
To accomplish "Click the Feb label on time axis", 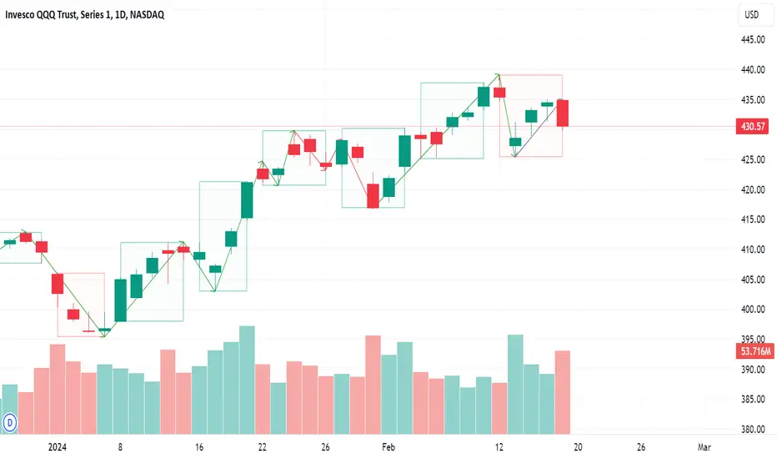I will (388, 447).
